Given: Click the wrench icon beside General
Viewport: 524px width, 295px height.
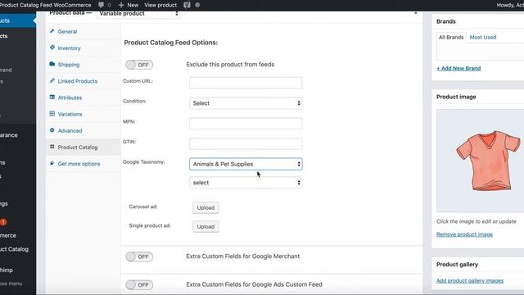Looking at the screenshot, I should (x=52, y=31).
